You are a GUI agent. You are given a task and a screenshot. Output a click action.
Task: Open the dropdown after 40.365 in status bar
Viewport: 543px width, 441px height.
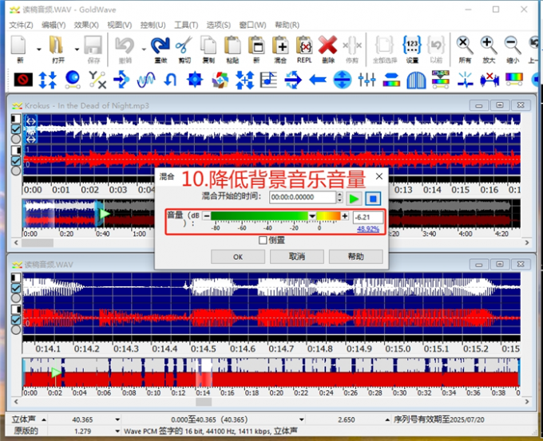pos(117,419)
